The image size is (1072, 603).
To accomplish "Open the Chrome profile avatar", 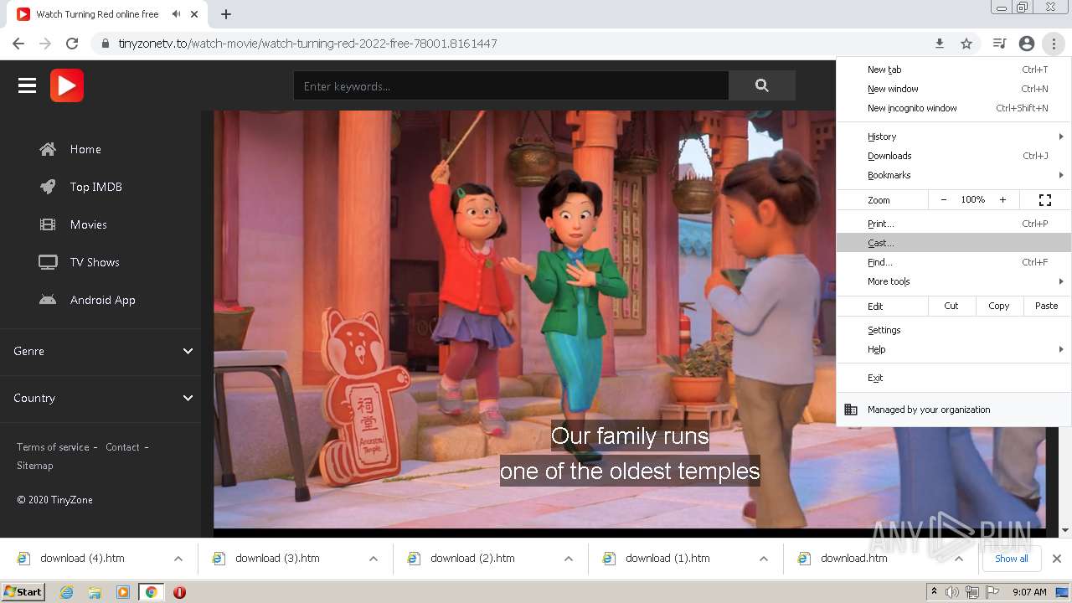I will (x=1027, y=44).
